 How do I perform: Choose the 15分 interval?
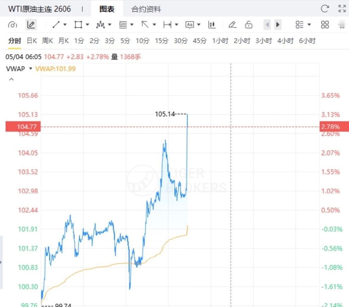point(162,41)
